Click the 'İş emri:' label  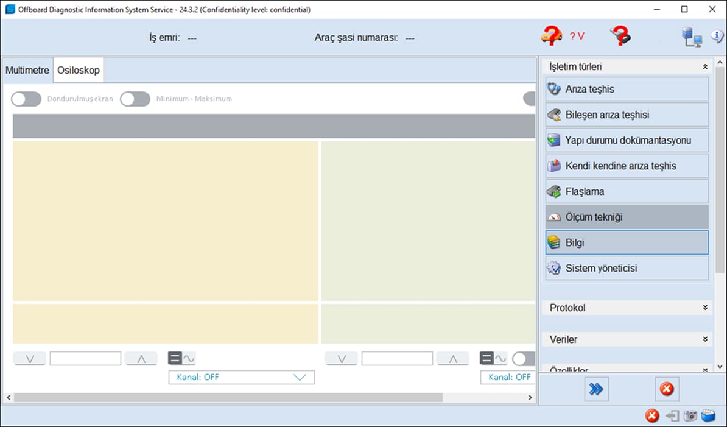164,38
